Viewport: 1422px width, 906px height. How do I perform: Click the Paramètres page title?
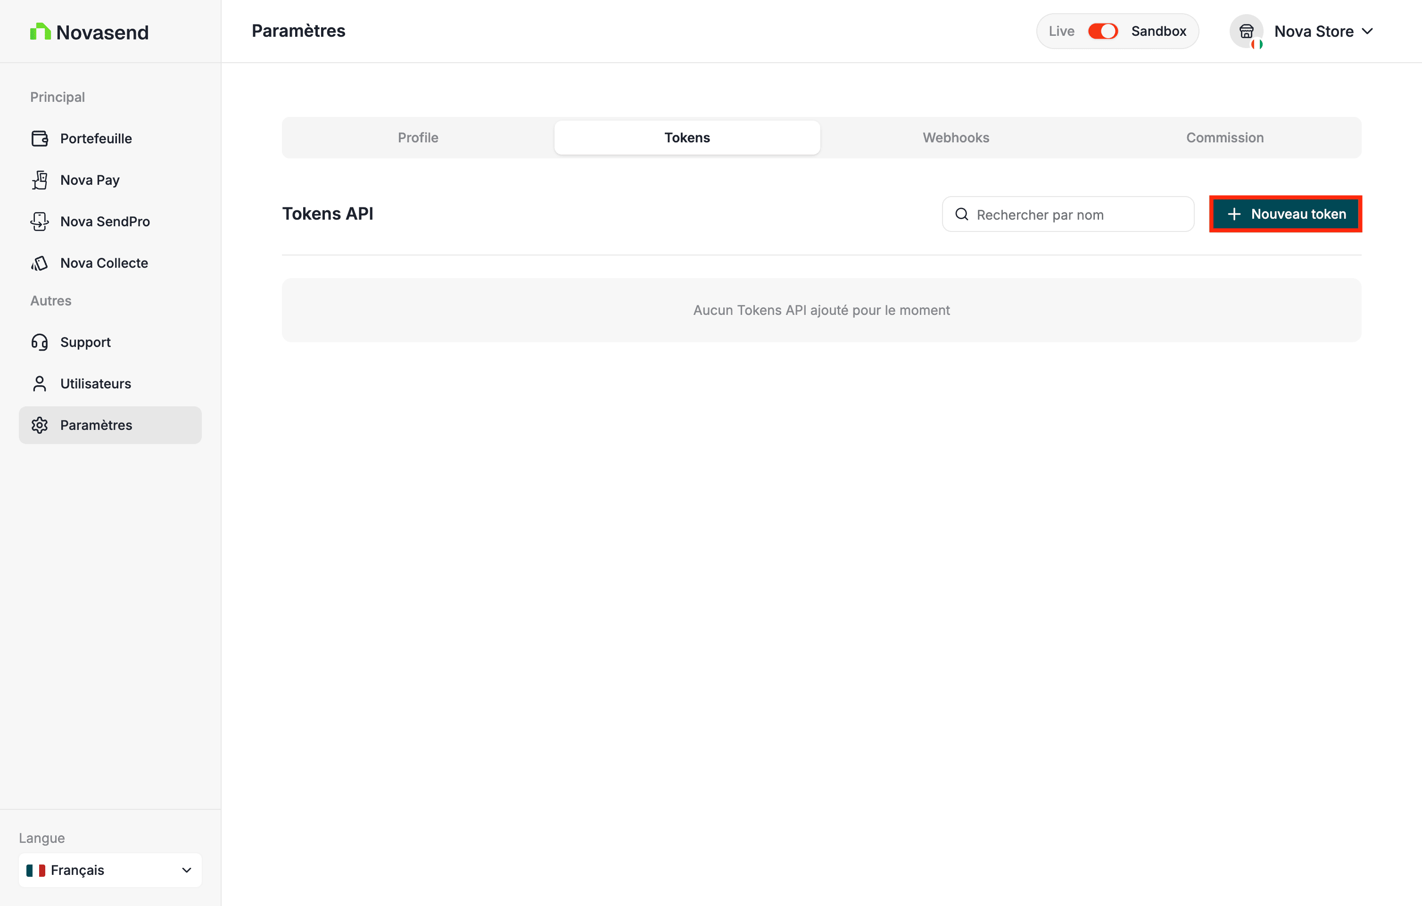298,31
